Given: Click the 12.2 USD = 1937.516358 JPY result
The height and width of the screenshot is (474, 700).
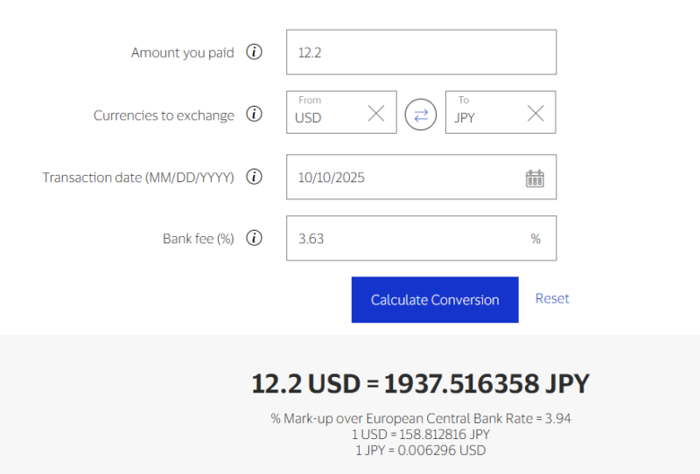Looking at the screenshot, I should (420, 383).
